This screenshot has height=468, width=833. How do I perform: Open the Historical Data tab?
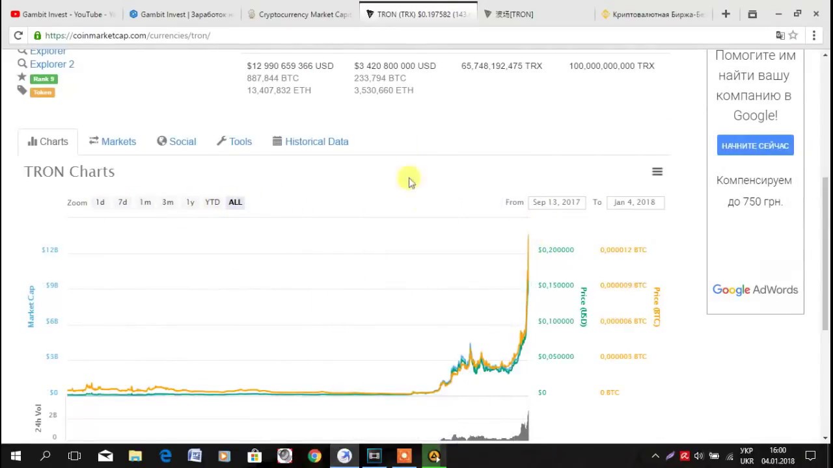click(x=310, y=141)
